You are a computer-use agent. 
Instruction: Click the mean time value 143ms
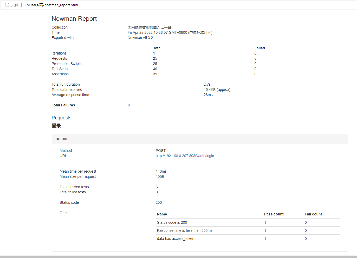coord(161,171)
